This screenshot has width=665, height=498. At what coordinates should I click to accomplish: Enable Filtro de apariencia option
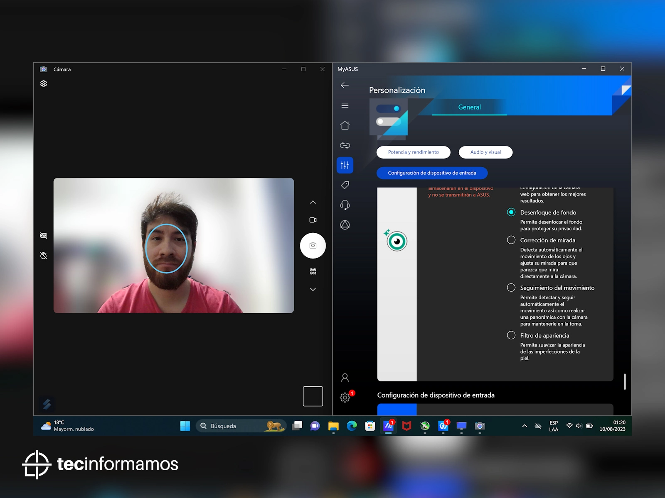pos(511,335)
